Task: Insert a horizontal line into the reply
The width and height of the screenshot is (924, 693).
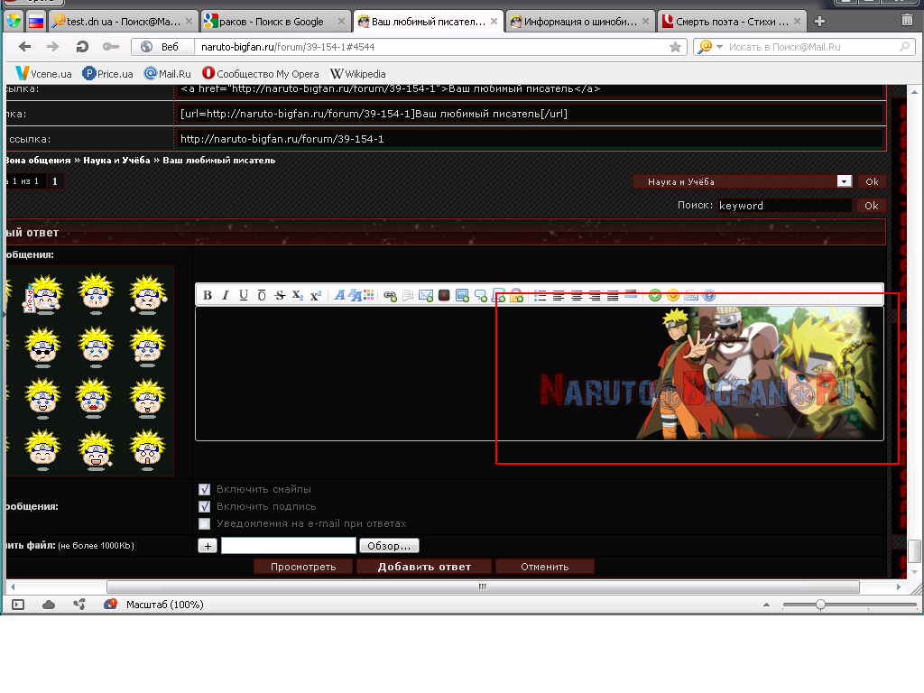Action: pyautogui.click(x=631, y=294)
